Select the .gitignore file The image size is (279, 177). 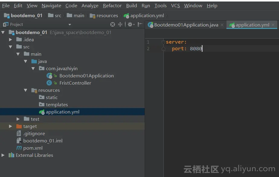[34, 134]
